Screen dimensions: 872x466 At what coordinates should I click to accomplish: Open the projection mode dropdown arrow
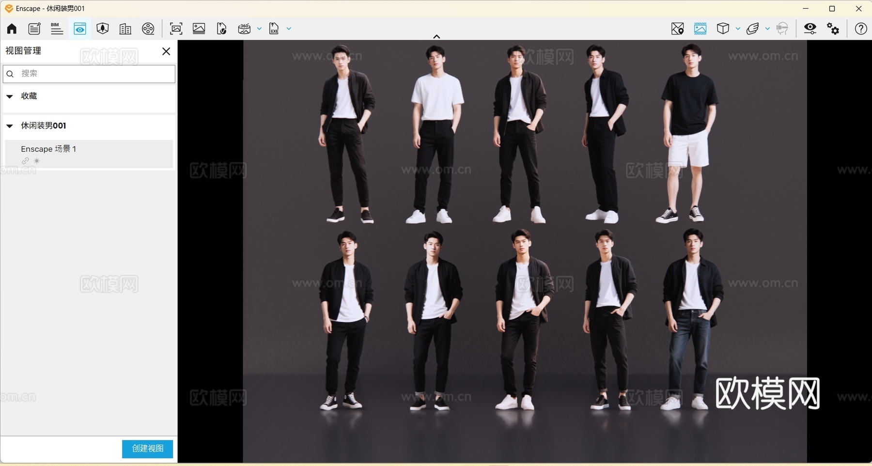[x=738, y=29]
